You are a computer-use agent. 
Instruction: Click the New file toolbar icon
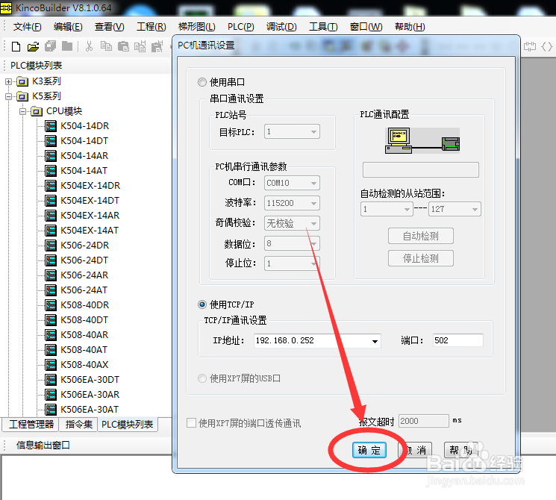pos(16,46)
